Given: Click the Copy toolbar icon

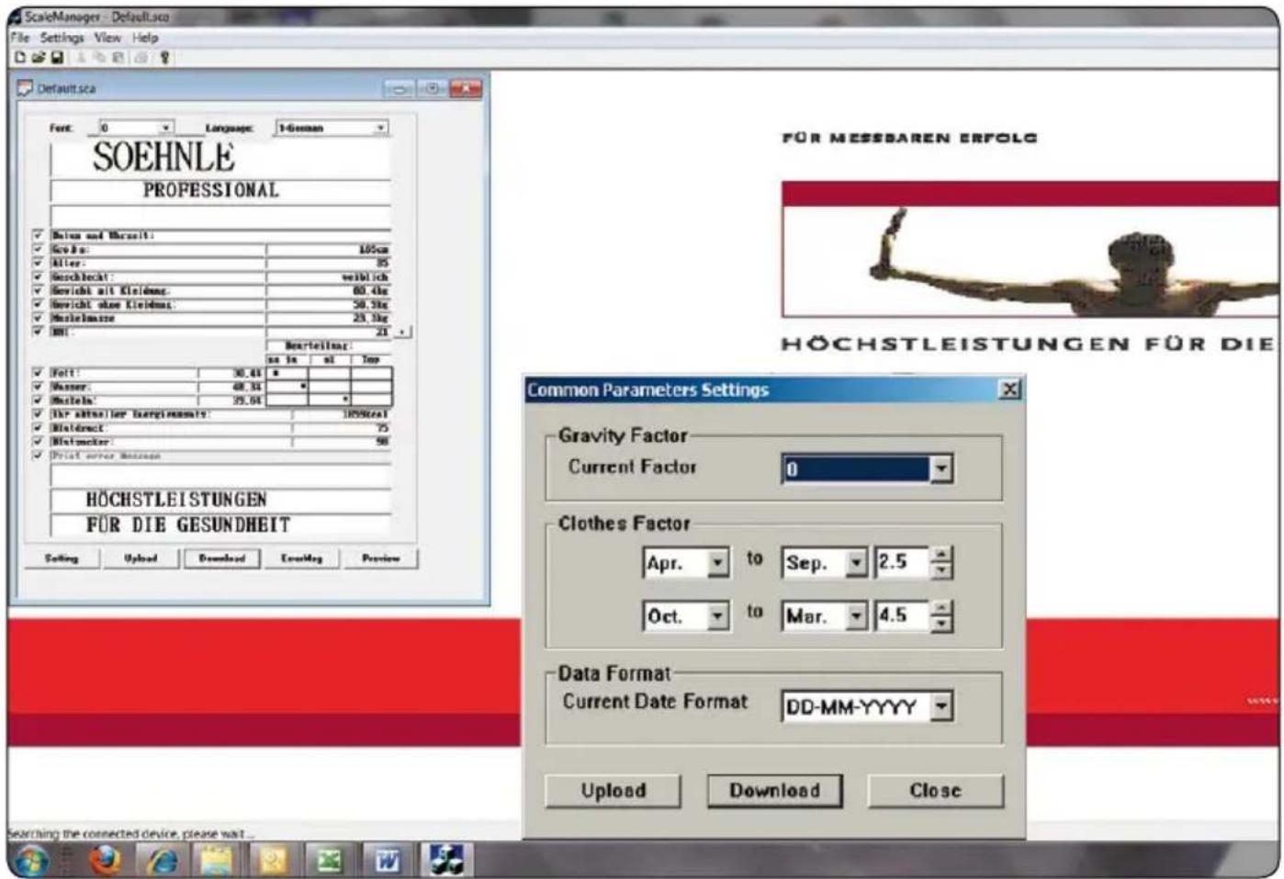Looking at the screenshot, I should [x=100, y=57].
